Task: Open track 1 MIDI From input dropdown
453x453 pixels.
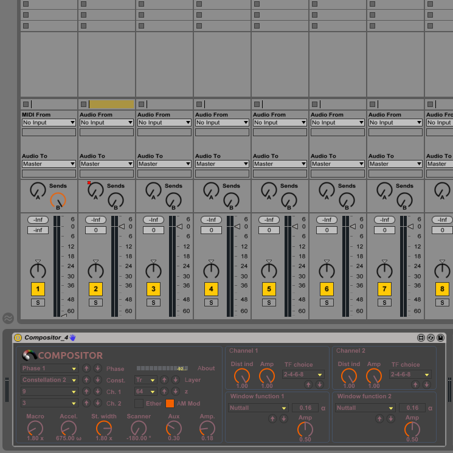Action: coord(49,123)
